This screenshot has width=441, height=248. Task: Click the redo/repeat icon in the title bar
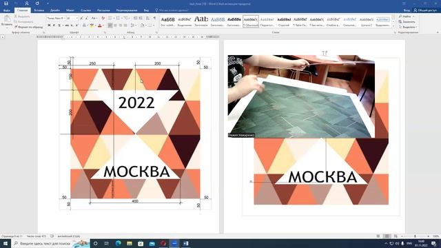click(x=37, y=3)
